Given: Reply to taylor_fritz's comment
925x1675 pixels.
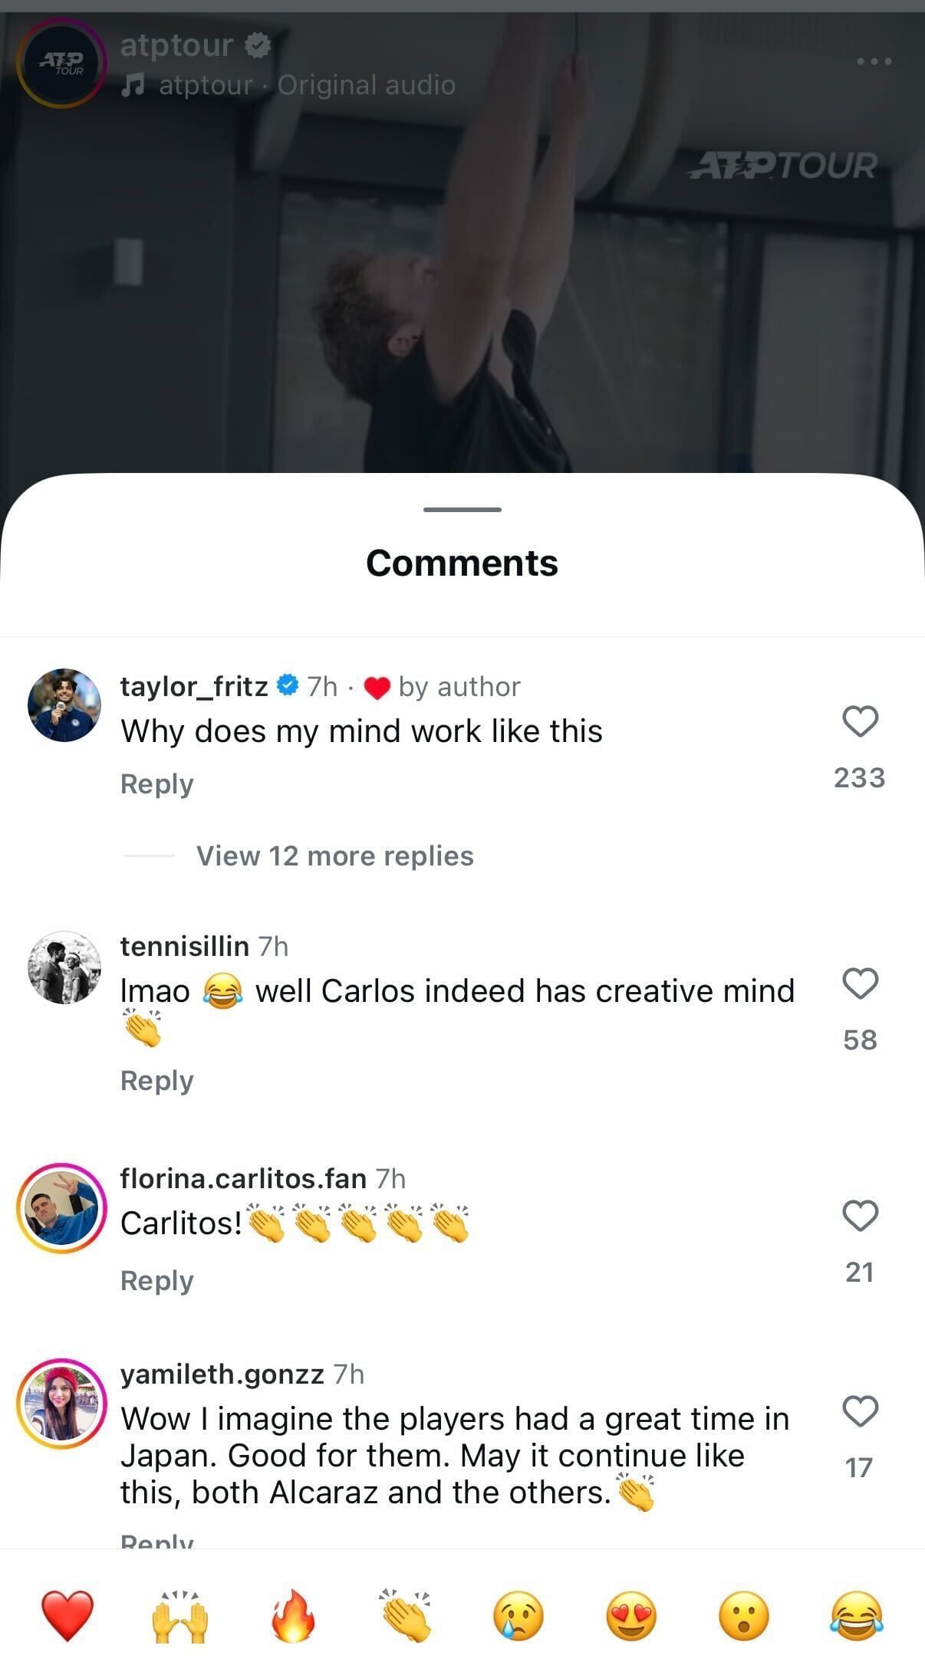Looking at the screenshot, I should coord(157,783).
